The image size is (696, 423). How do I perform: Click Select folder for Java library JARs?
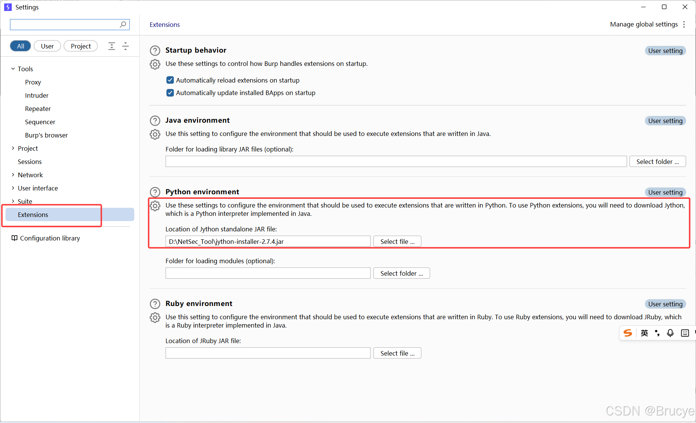click(657, 161)
